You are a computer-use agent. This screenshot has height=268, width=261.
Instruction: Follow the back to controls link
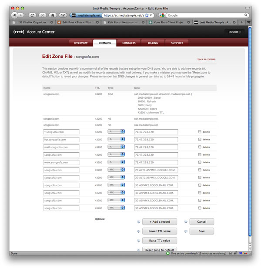(x=207, y=59)
